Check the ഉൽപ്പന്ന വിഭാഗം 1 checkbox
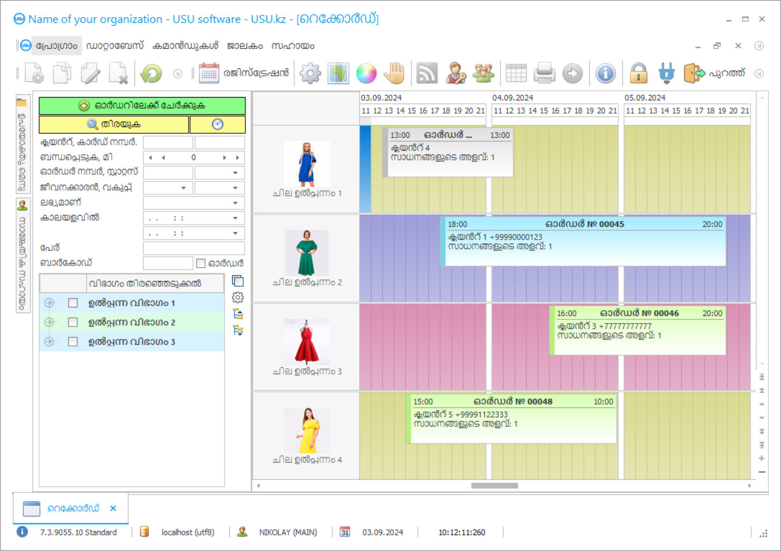The image size is (781, 551). coord(73,303)
